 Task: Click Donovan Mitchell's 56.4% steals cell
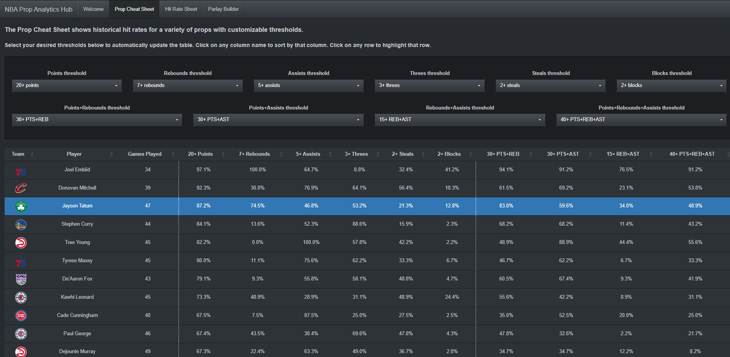[x=405, y=188]
